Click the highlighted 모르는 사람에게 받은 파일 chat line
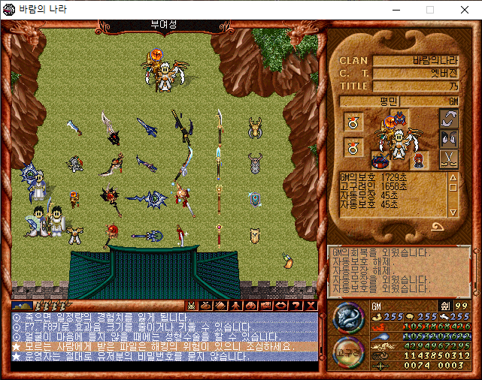The height and width of the screenshot is (380, 482). pos(165,347)
